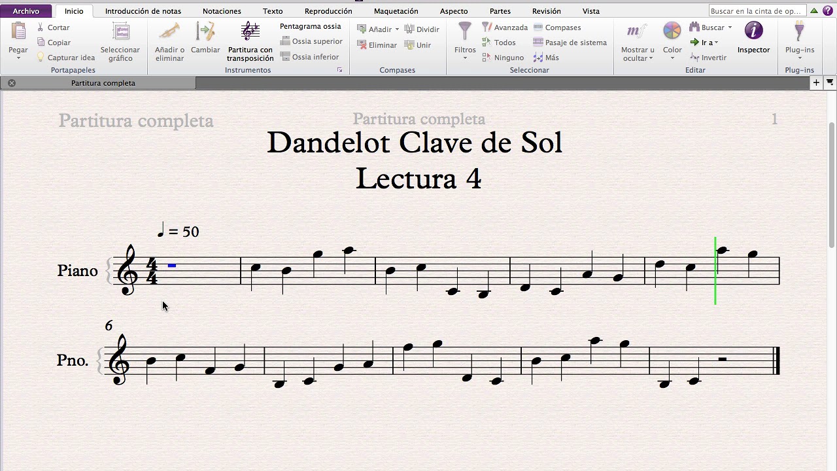Click the Copiar button
The height and width of the screenshot is (471, 837).
pyautogui.click(x=53, y=43)
